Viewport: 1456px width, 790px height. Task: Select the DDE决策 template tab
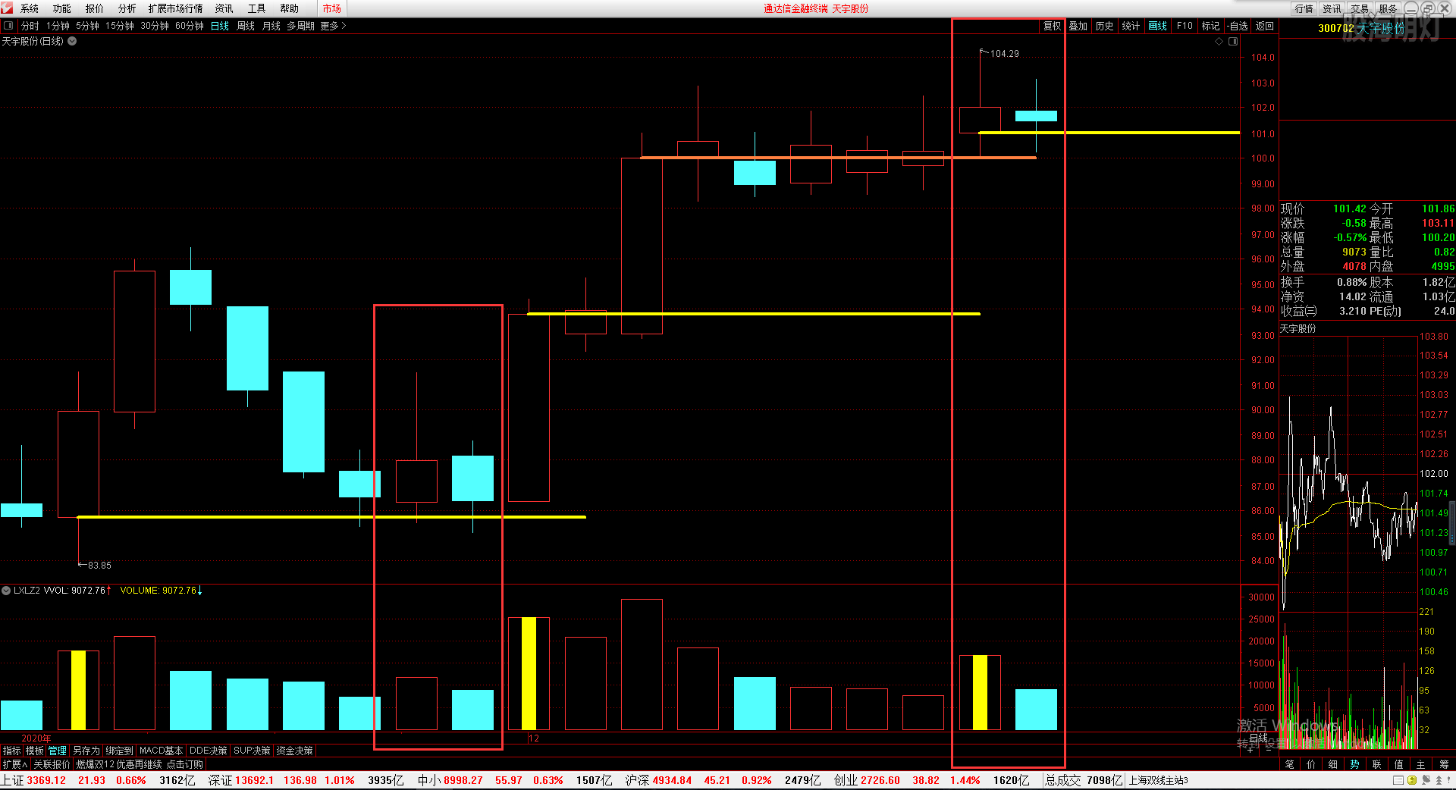208,751
